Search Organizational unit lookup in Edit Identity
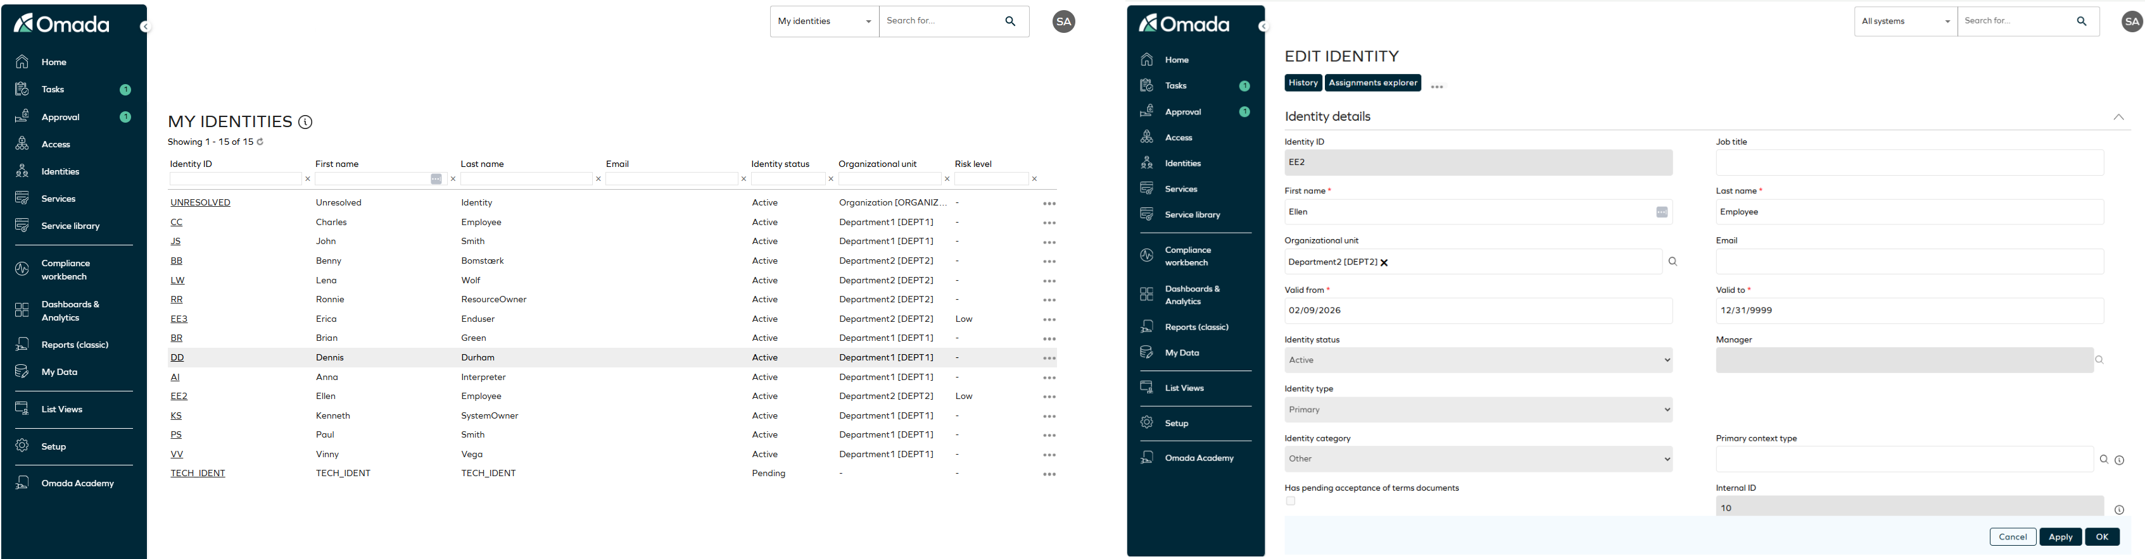The height and width of the screenshot is (559, 2145). coord(1672,262)
